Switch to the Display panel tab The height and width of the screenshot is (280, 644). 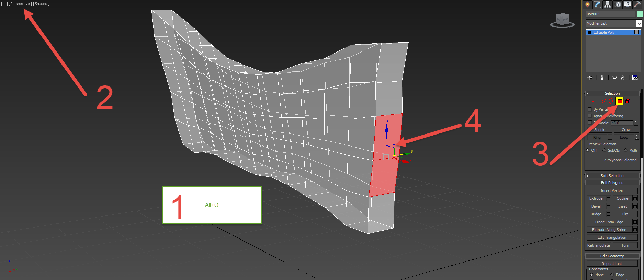point(628,4)
